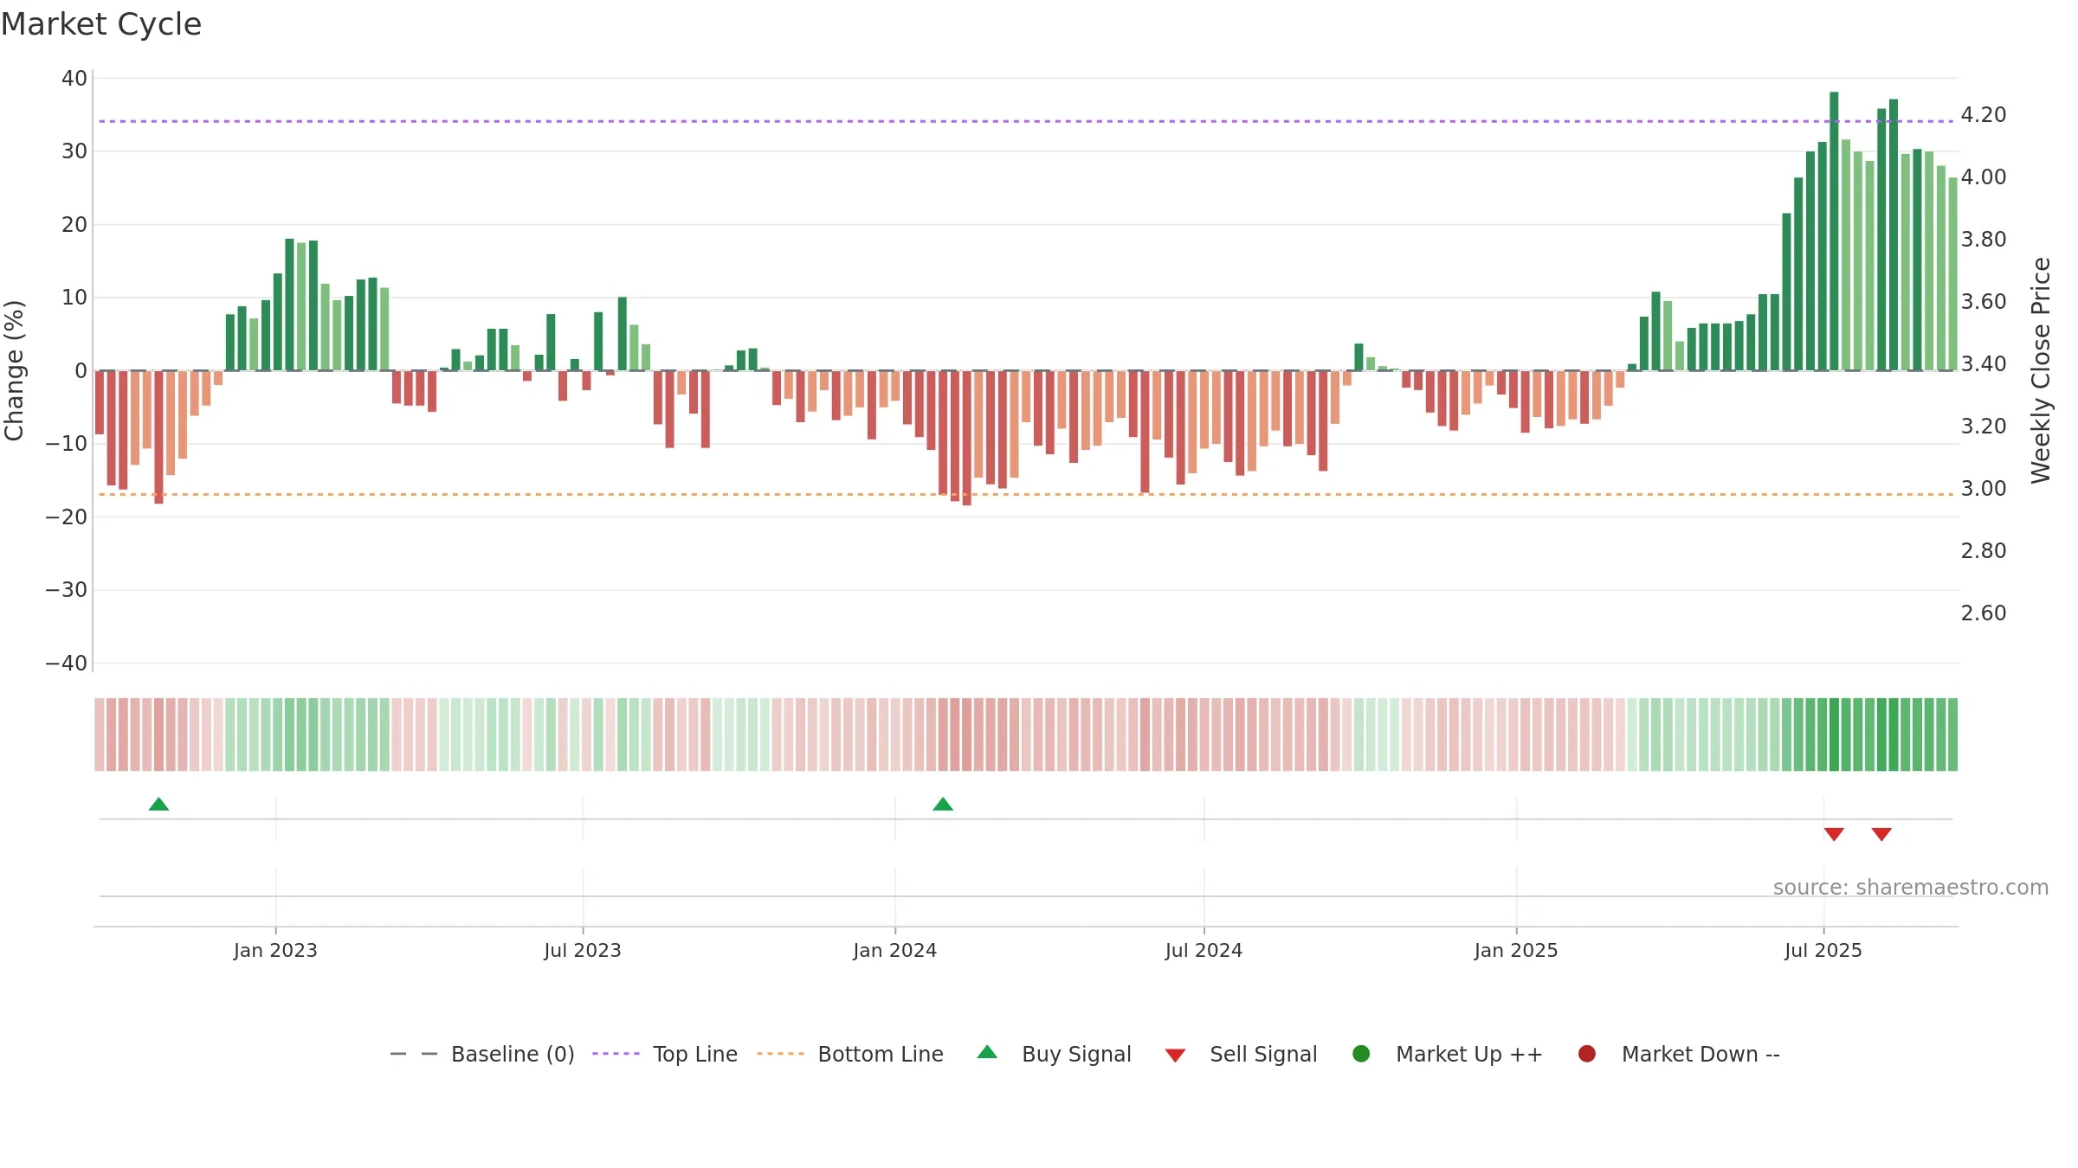Click the Jul 2023 axis label
Image resolution: width=2078 pixels, height=1168 pixels.
point(583,951)
